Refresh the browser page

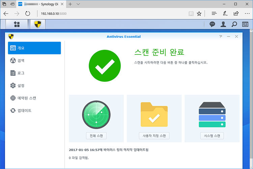tap(28, 14)
